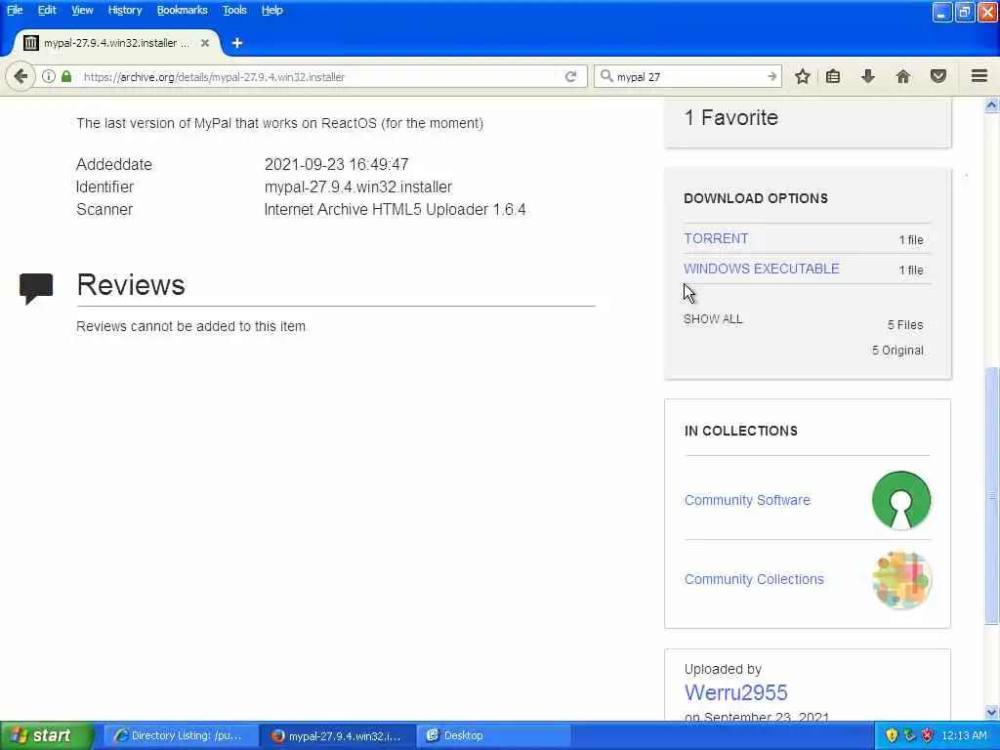The image size is (1000, 750).
Task: Click the shield icon in system tray
Action: pos(892,735)
